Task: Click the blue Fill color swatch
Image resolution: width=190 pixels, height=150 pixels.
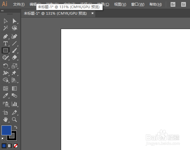Action: click(x=6, y=130)
